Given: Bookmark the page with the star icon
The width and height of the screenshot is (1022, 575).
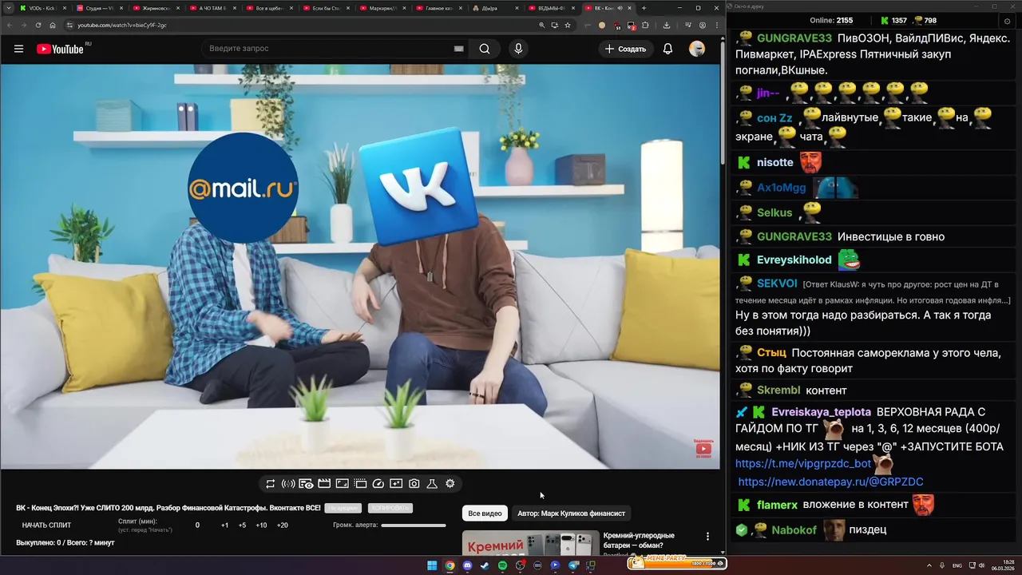Looking at the screenshot, I should tap(568, 25).
